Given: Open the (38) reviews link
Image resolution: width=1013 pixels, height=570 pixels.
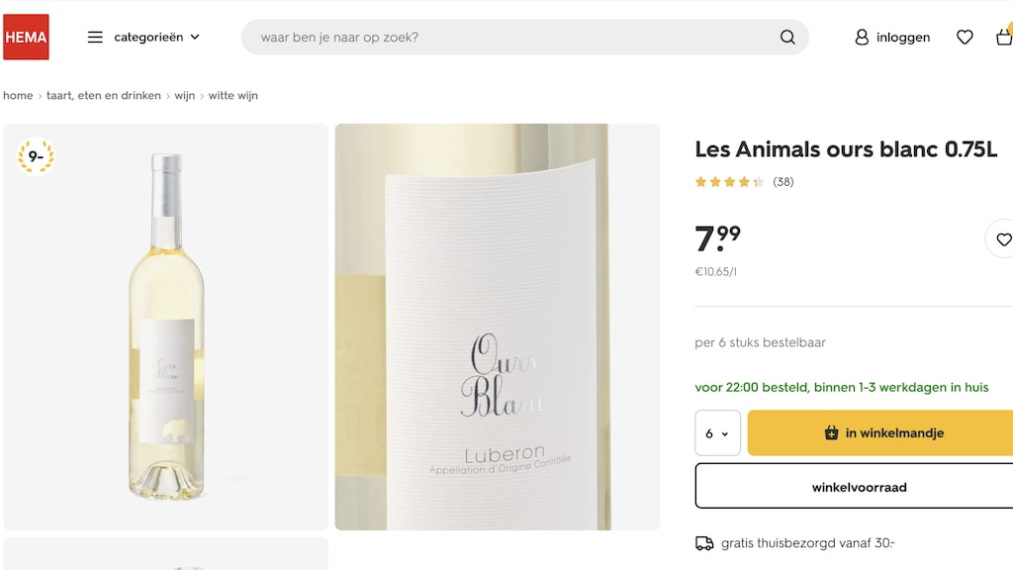Looking at the screenshot, I should tap(782, 181).
